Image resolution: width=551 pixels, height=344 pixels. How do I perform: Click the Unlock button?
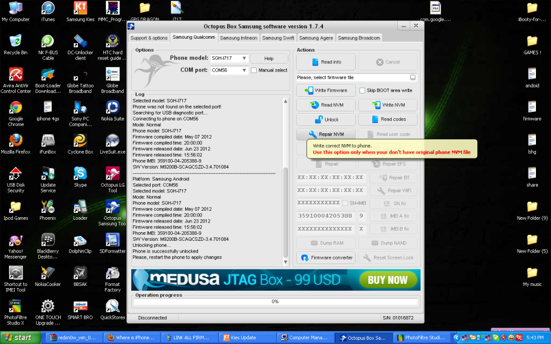click(326, 119)
